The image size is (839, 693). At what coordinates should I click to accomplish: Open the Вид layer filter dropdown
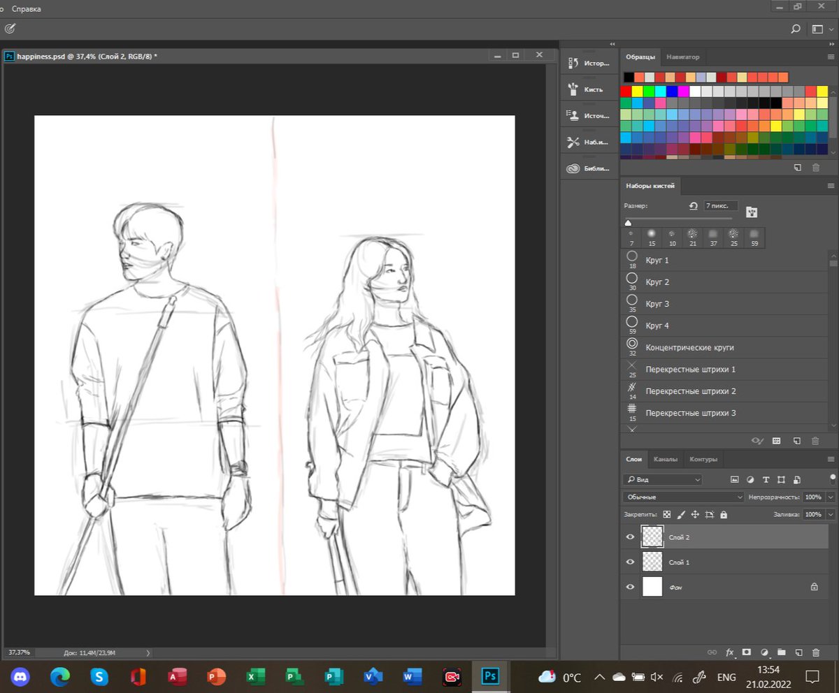(x=662, y=480)
